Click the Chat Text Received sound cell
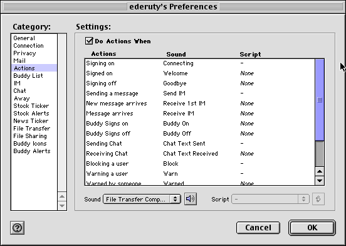The image size is (346, 246). (x=191, y=154)
